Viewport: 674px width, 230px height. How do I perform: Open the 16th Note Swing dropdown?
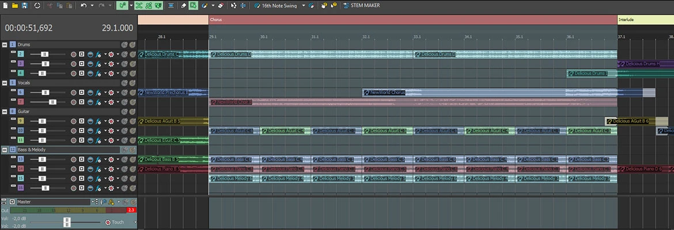[x=304, y=5]
